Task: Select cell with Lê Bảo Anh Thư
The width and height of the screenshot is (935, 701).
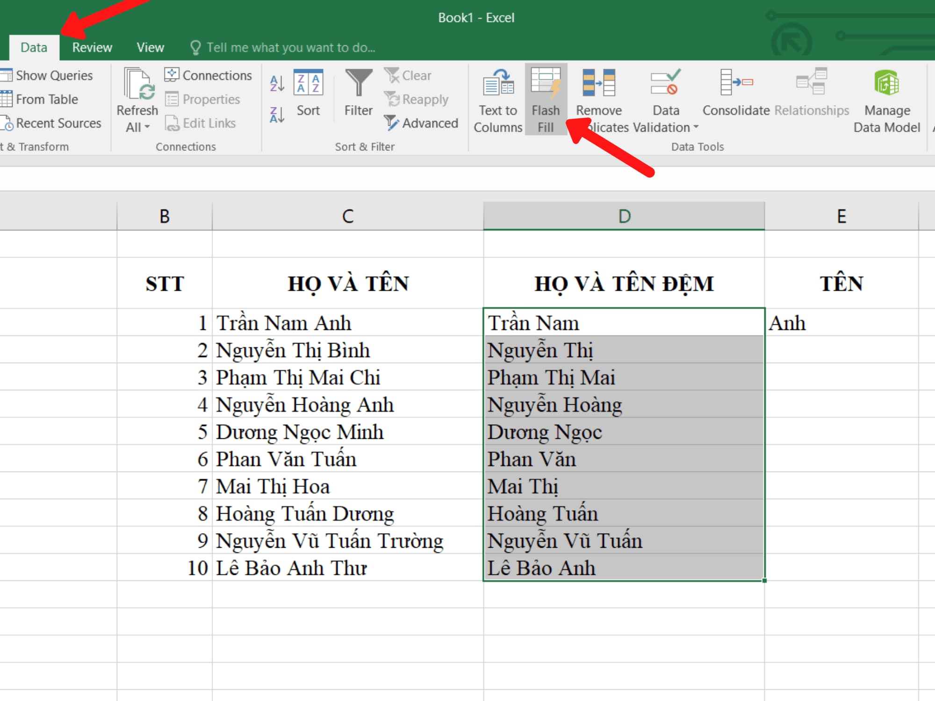Action: 348,567
